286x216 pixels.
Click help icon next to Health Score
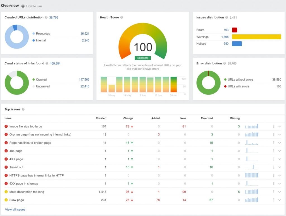121,18
